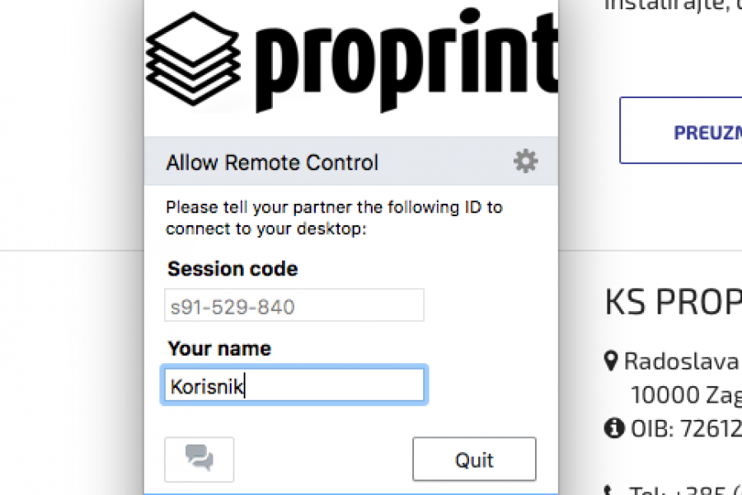
Task: Focus the Your name input field
Action: [294, 385]
